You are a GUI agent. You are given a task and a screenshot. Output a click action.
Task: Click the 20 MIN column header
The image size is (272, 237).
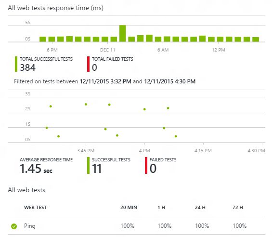click(129, 207)
